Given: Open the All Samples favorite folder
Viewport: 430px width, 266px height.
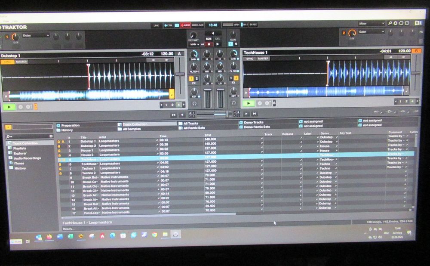Looking at the screenshot, I should point(132,129).
